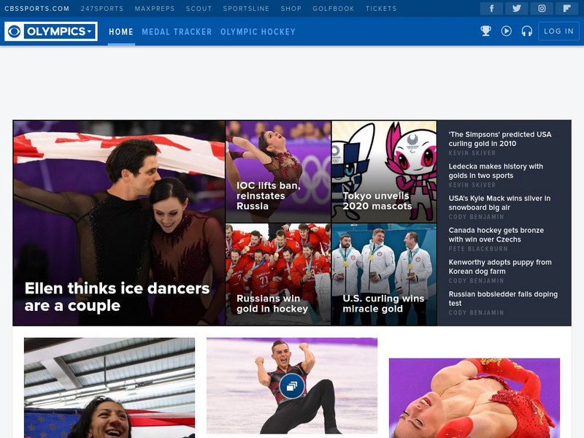Open 'Ellen thinks ice dancers' feature story

tap(117, 296)
